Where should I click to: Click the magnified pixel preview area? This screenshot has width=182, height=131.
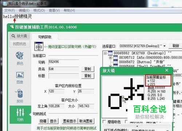123,97
